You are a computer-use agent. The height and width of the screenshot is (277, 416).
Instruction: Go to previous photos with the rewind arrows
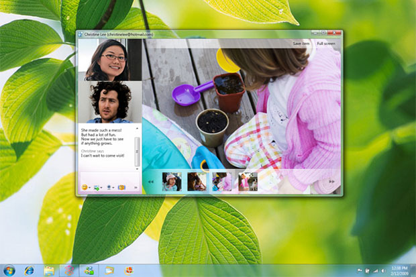coord(151,182)
